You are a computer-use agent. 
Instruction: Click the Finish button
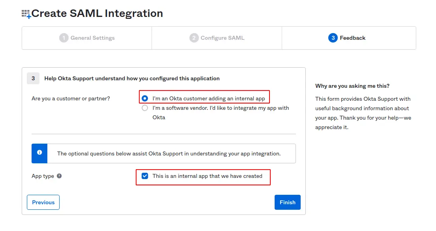coord(287,202)
